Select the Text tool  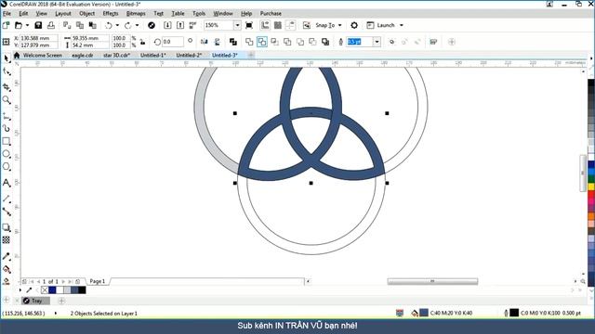coord(7,183)
